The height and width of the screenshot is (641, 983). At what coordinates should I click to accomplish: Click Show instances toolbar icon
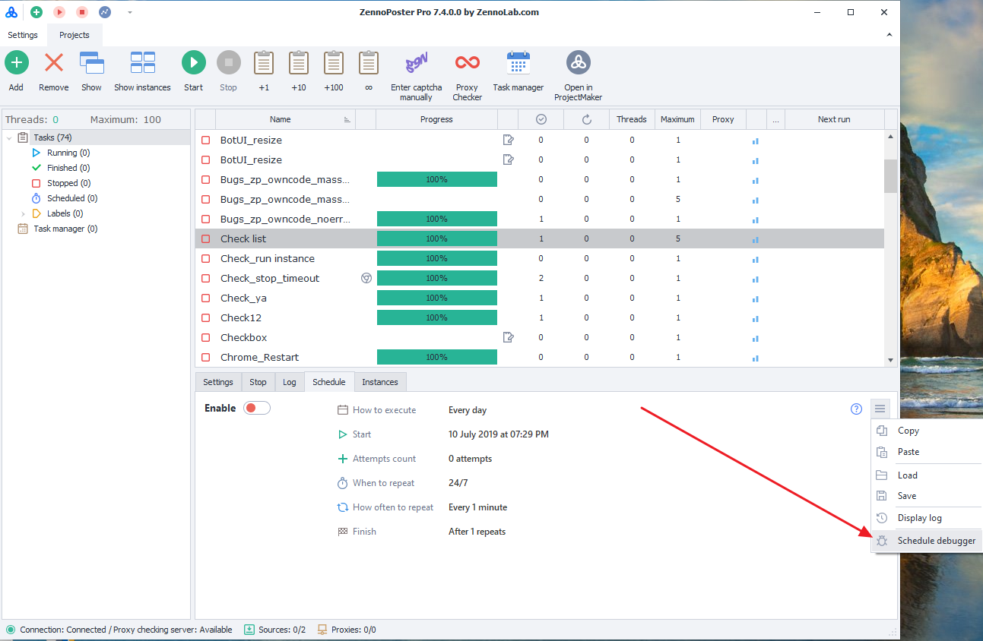tap(142, 63)
